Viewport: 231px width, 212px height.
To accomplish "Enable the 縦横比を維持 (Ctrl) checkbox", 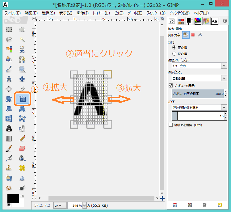I will click(170, 125).
